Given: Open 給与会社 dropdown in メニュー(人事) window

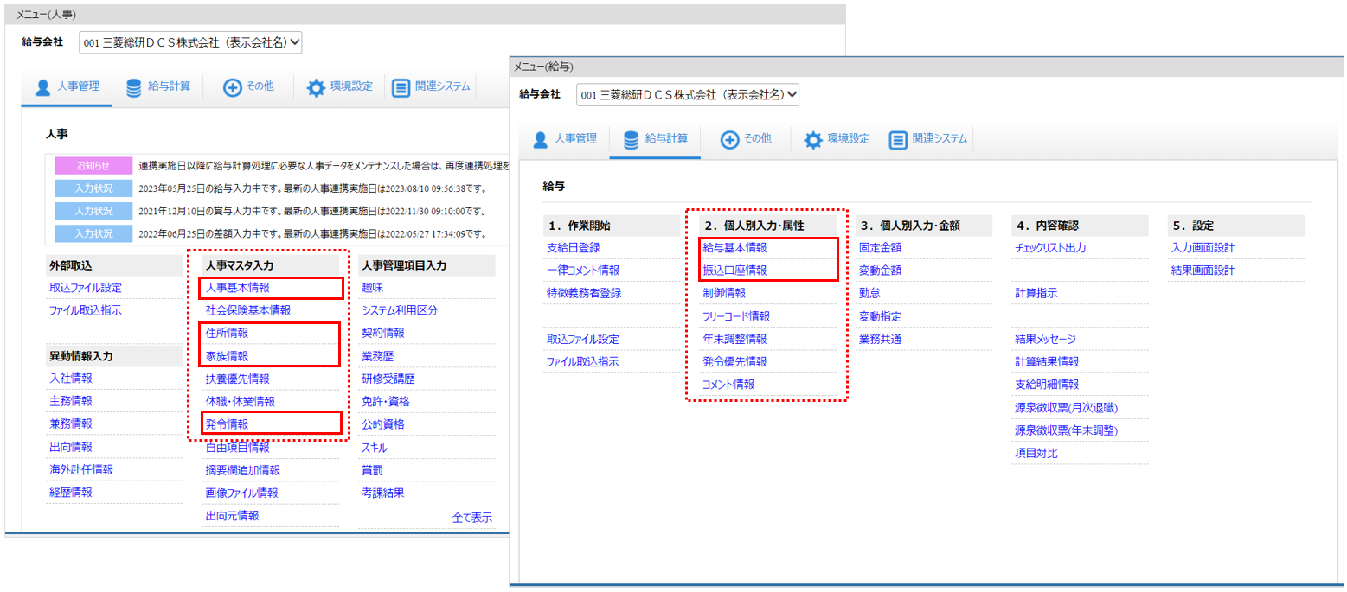Looking at the screenshot, I should coord(191,42).
